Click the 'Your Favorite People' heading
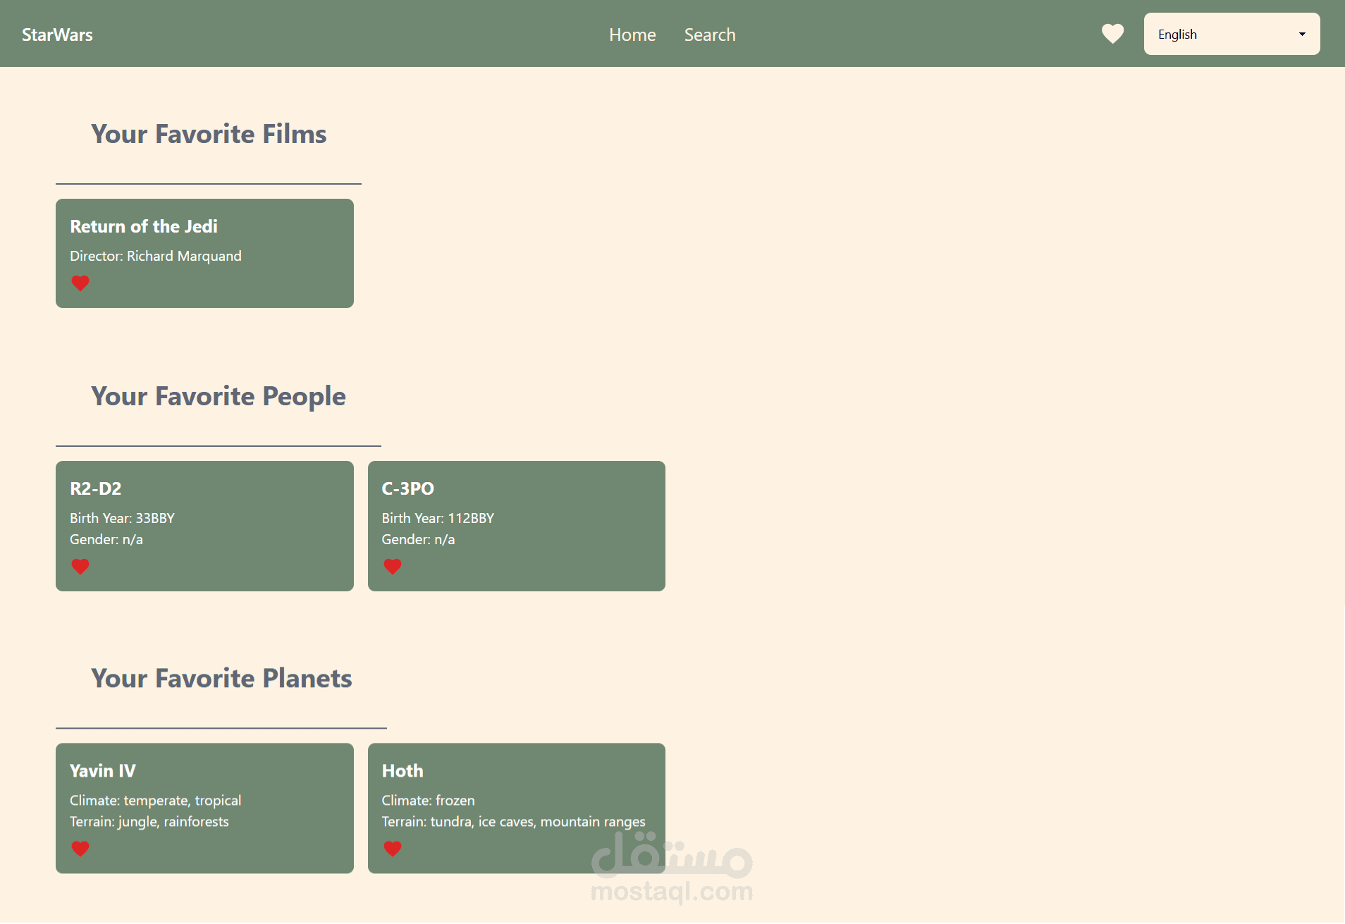 (219, 396)
